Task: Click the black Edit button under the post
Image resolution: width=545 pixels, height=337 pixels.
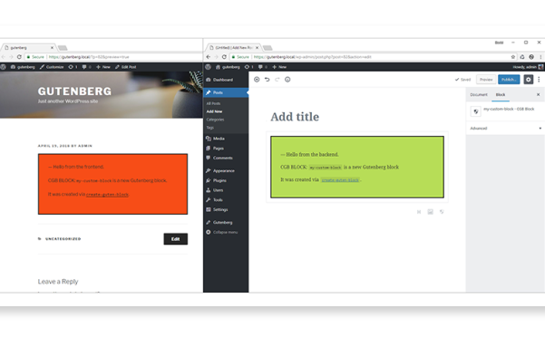Action: click(x=176, y=239)
